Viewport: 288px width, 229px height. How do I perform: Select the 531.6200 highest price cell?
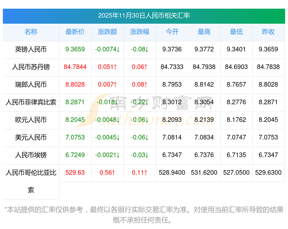(x=204, y=173)
